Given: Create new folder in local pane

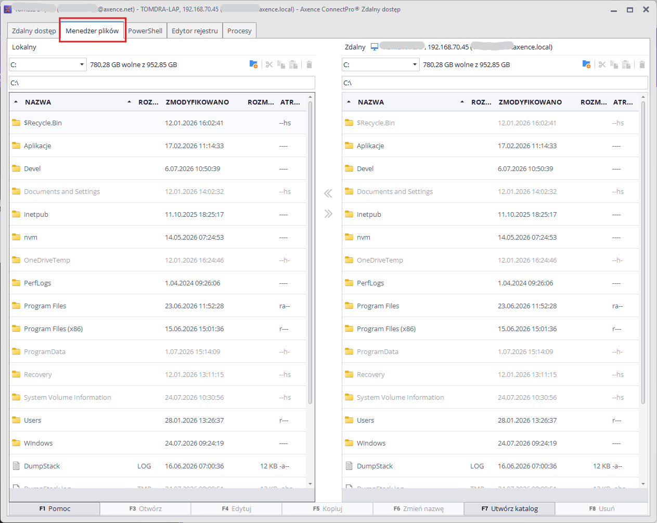Looking at the screenshot, I should tap(253, 64).
